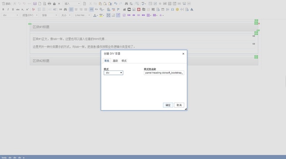Click the purple oval icon
The image size is (286, 159).
tap(134, 15)
